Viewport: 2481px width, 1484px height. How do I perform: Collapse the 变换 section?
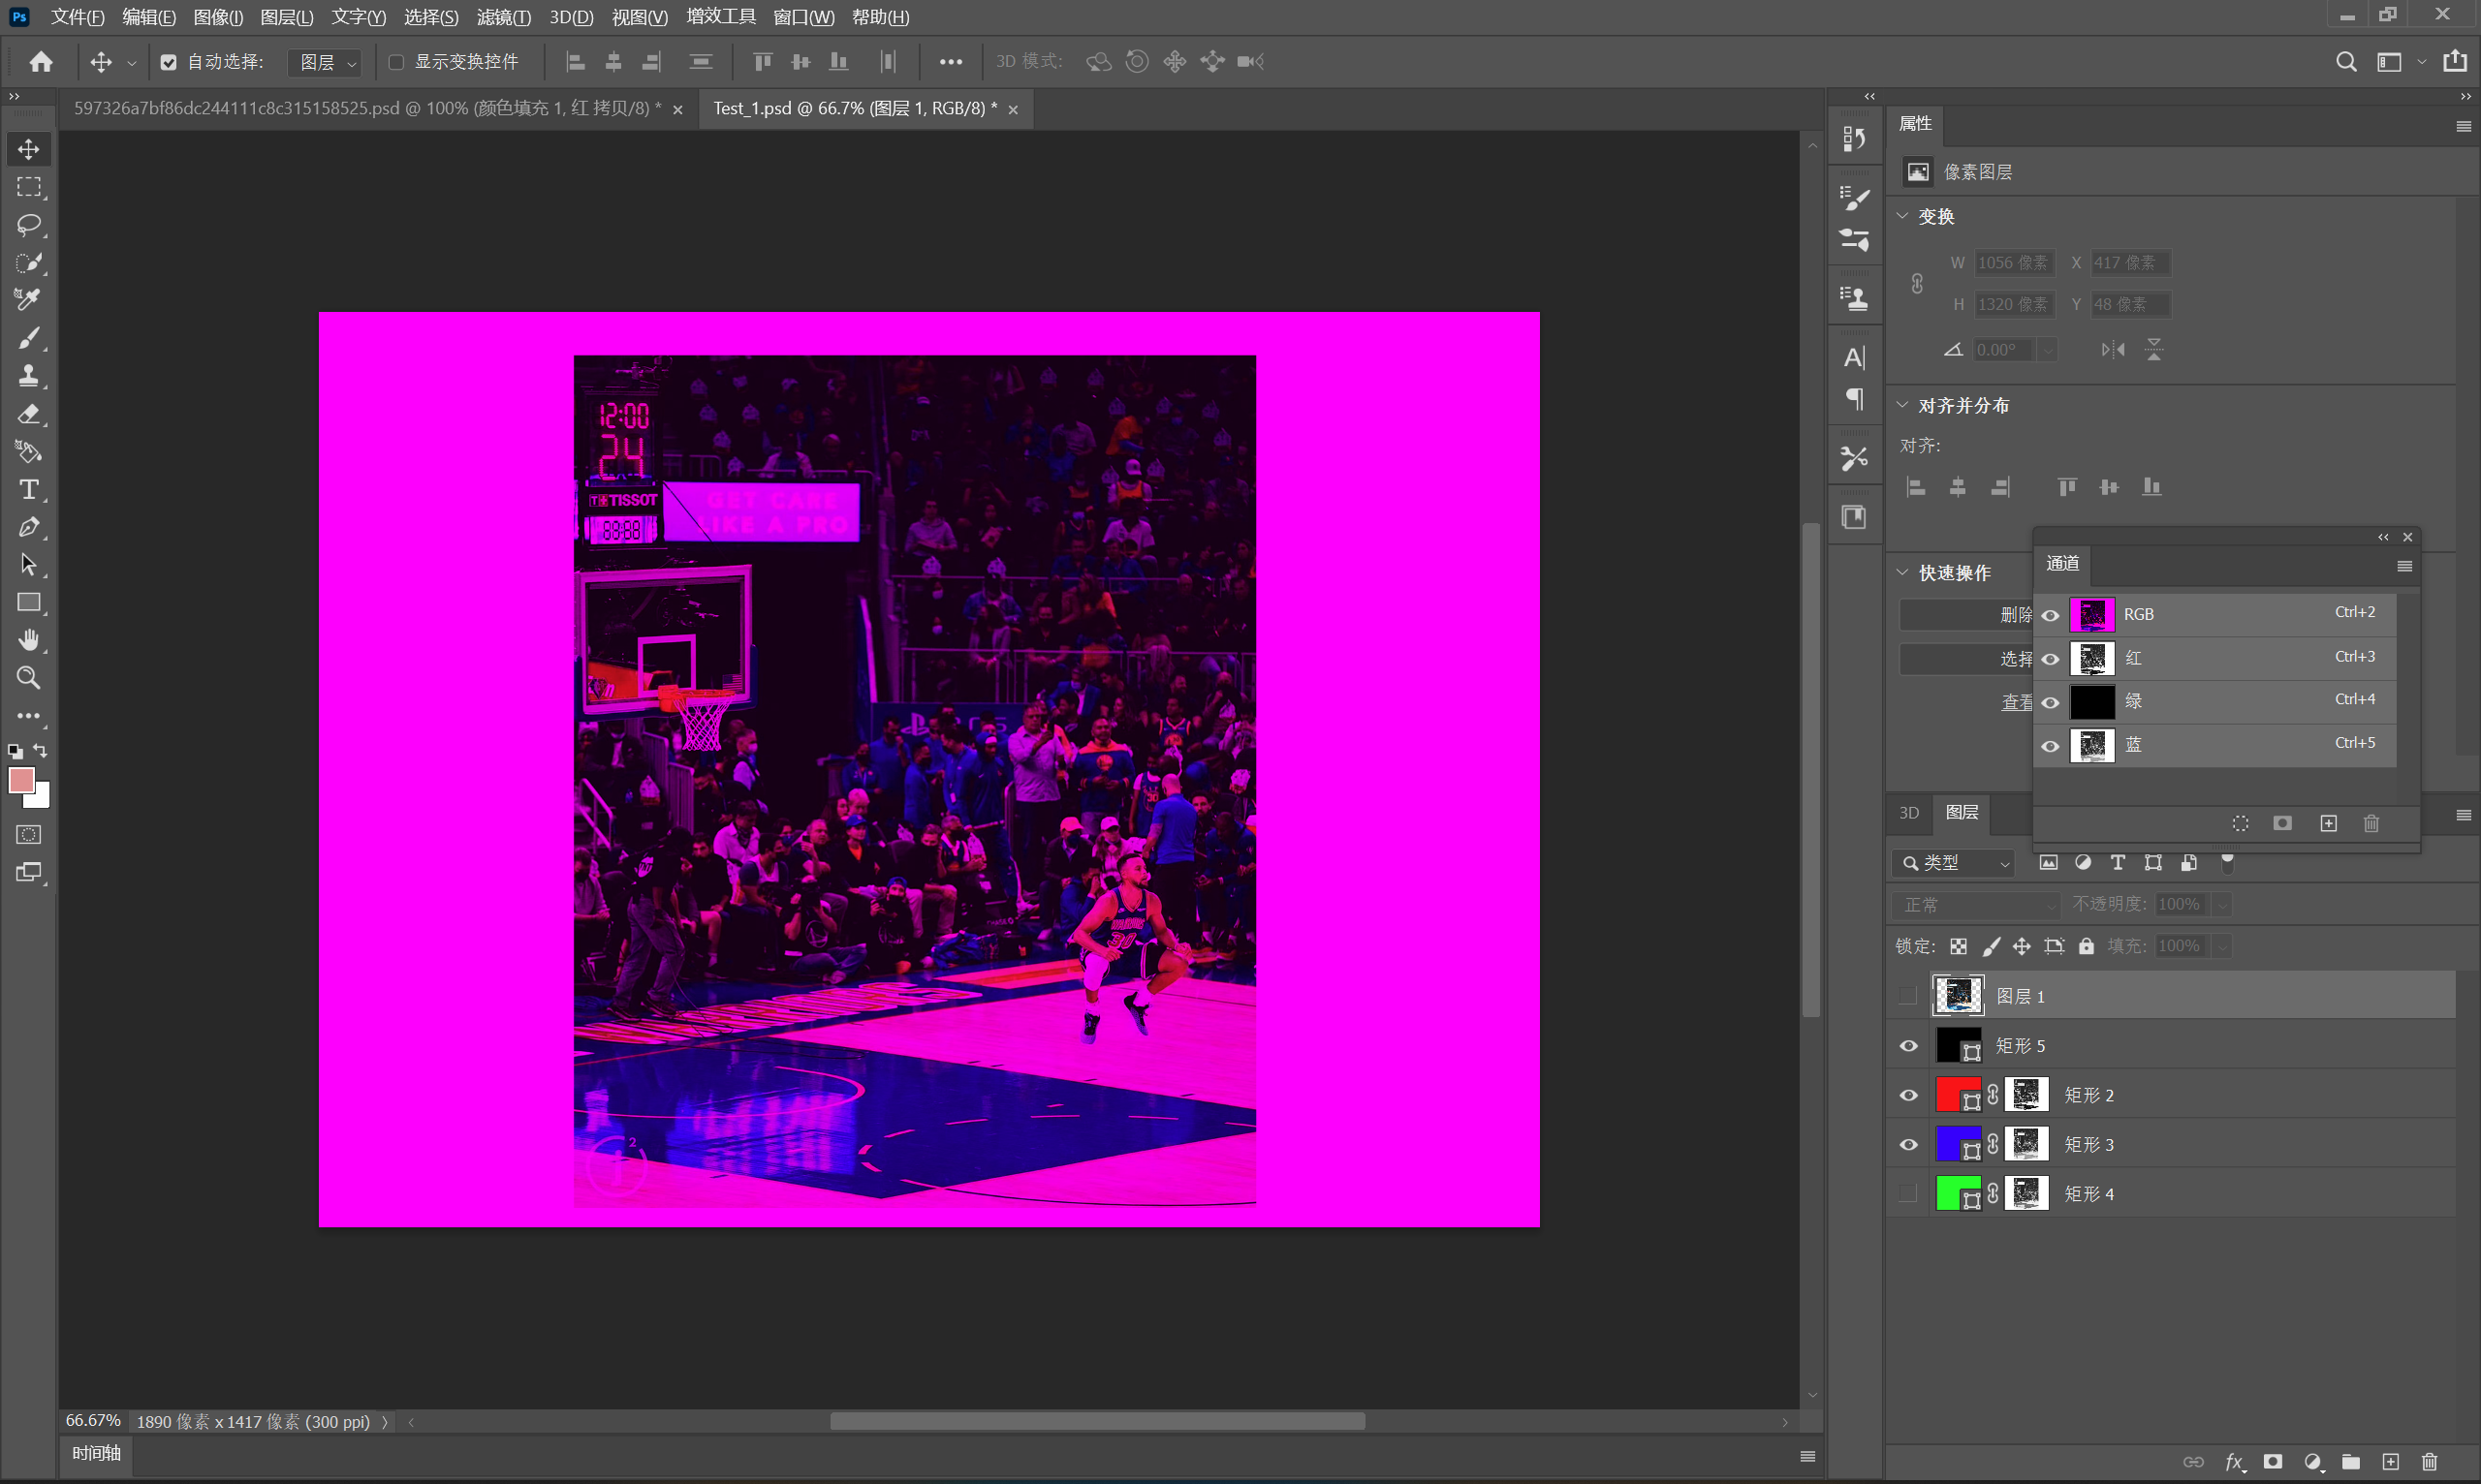[x=1902, y=216]
